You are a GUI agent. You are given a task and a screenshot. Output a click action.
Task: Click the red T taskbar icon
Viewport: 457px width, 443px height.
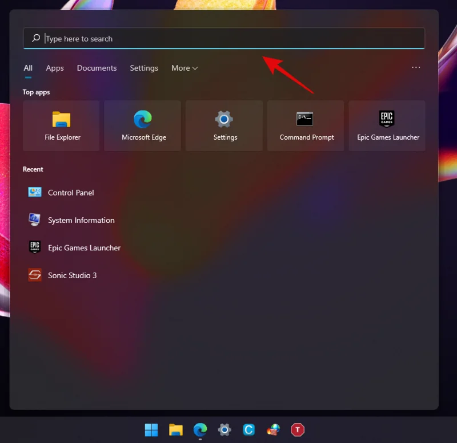(298, 429)
